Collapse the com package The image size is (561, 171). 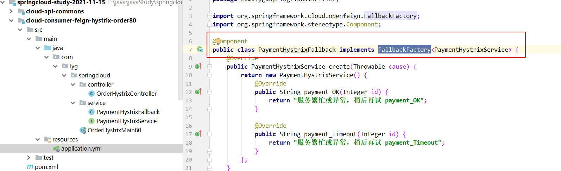[x=46, y=57]
